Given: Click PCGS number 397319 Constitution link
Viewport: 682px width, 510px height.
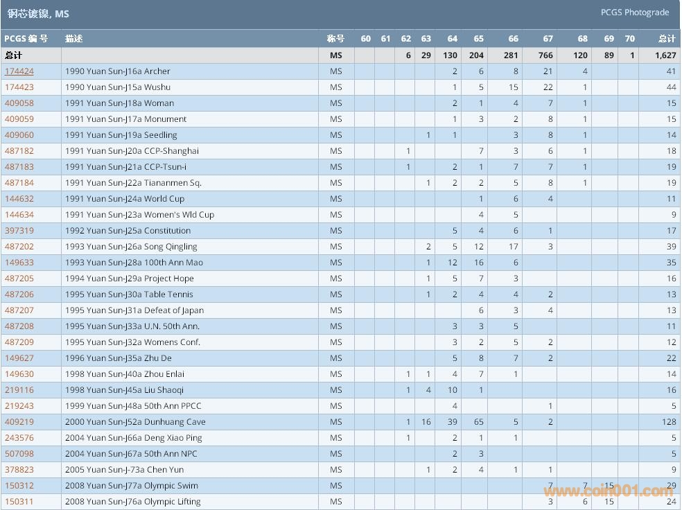Looking at the screenshot, I should (19, 231).
